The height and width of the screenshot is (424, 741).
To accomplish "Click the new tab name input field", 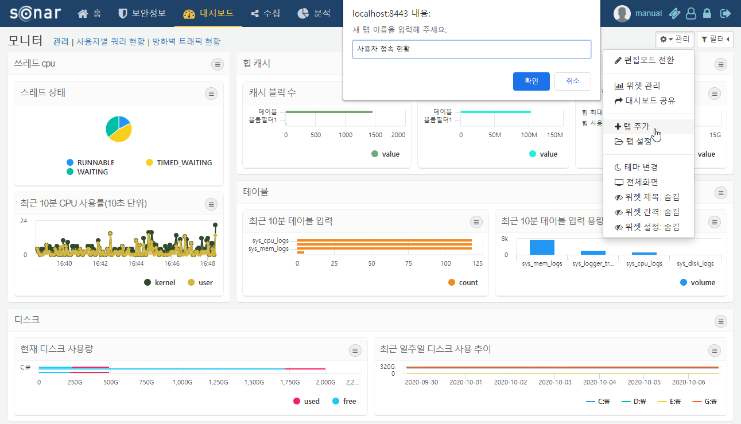I will (x=471, y=49).
